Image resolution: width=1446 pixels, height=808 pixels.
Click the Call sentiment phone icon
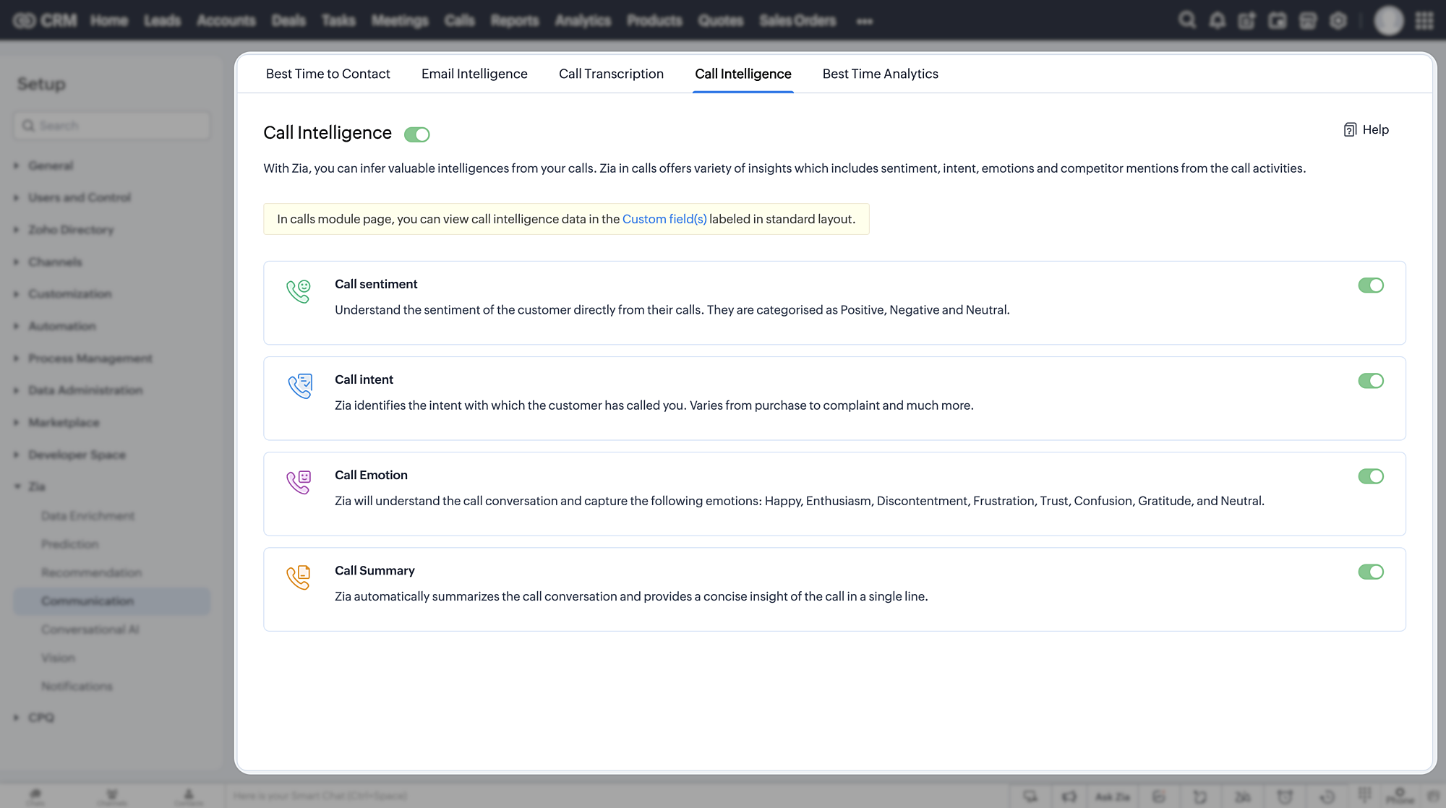tap(298, 291)
